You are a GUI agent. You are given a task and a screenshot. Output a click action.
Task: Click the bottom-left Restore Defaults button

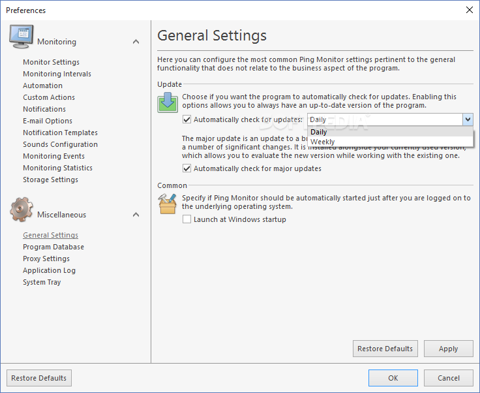(39, 378)
